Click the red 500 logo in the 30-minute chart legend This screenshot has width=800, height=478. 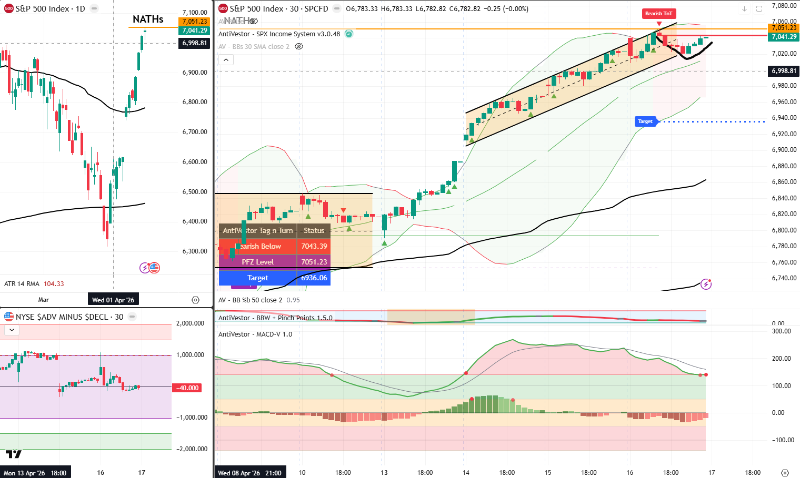tap(223, 8)
